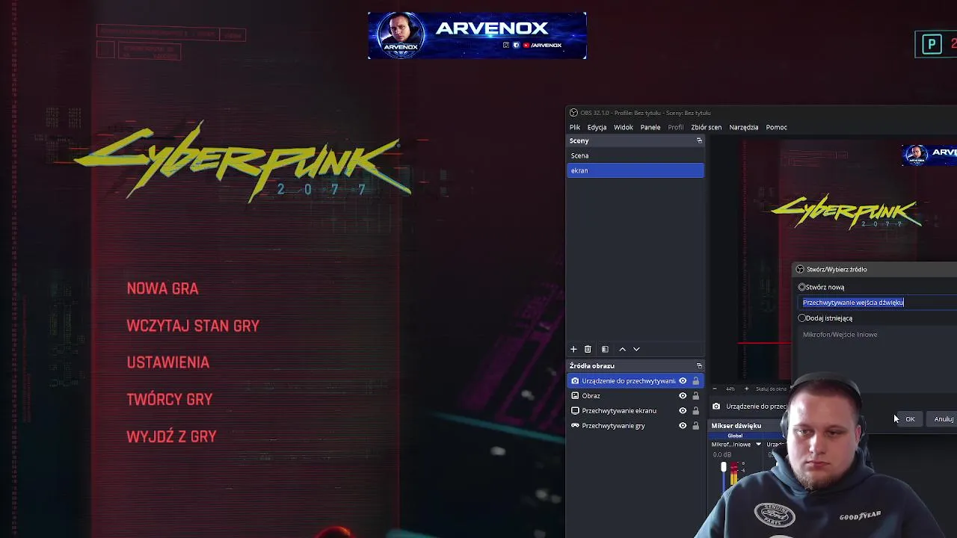957x538 pixels.
Task: Open the Profil menu
Action: 676,127
